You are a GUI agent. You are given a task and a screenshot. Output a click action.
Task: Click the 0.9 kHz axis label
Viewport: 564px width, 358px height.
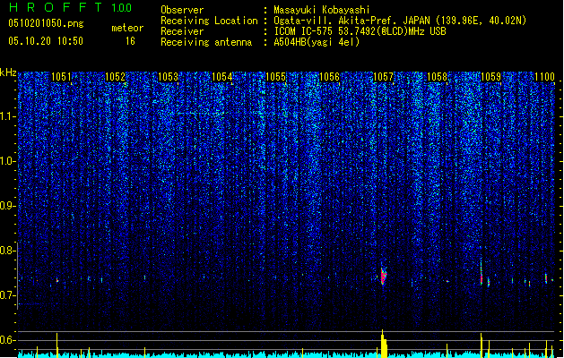click(x=7, y=206)
